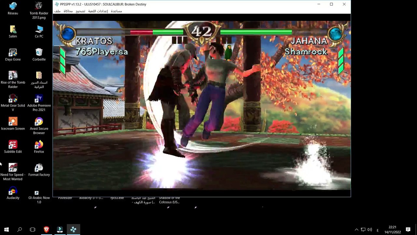Select the Firefox desktop shortcut

point(39,147)
